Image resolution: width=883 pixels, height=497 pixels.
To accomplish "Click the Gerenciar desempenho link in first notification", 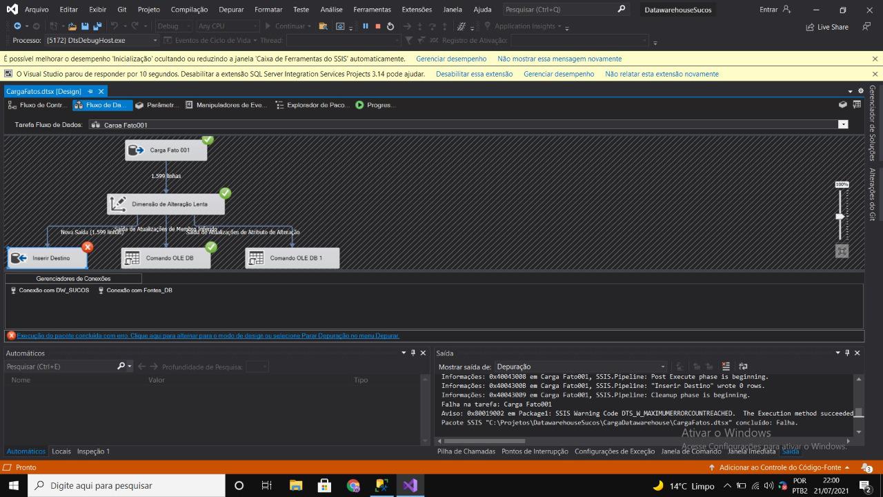I will click(x=451, y=59).
